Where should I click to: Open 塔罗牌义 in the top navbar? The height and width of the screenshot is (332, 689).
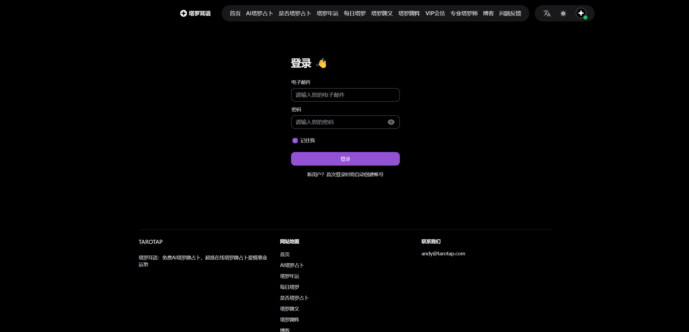pyautogui.click(x=382, y=13)
